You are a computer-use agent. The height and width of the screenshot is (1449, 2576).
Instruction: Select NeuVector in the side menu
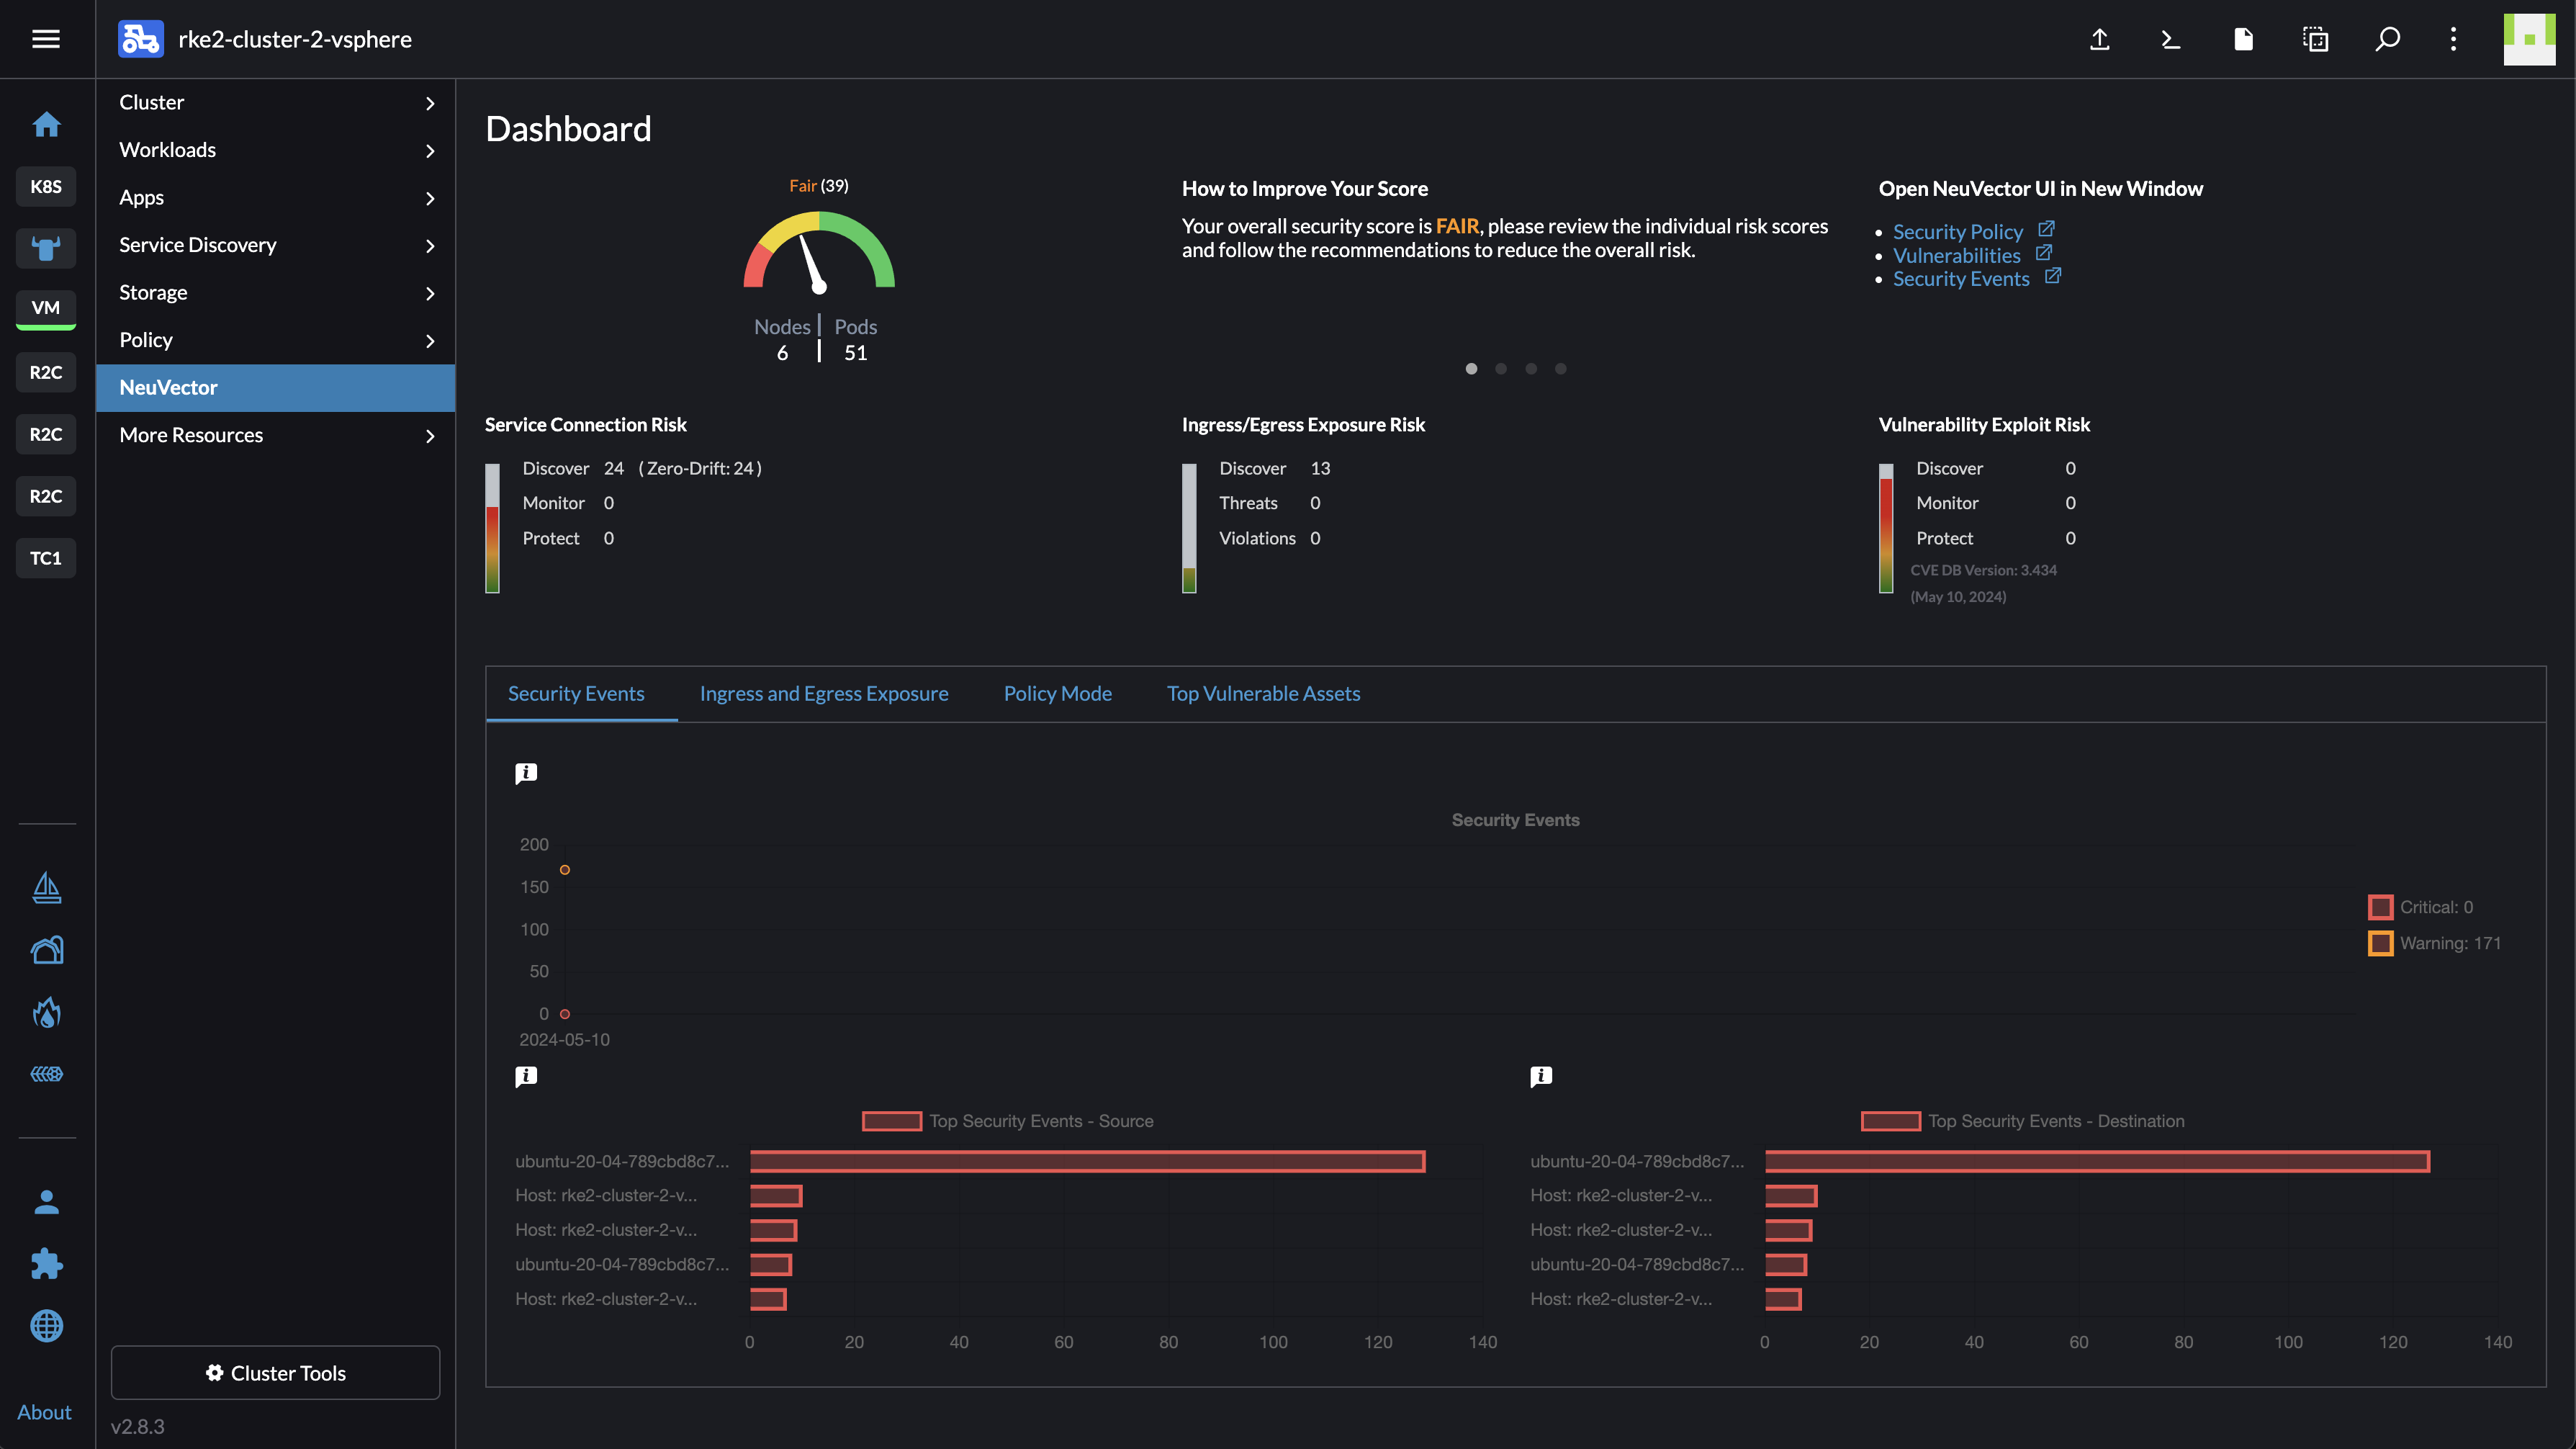(x=276, y=388)
